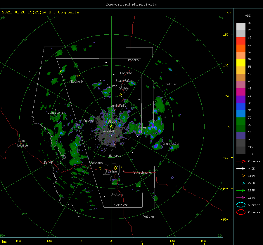The image size is (263, 245).
Task: Click the RockyMH label
Action: (x=77, y=82)
